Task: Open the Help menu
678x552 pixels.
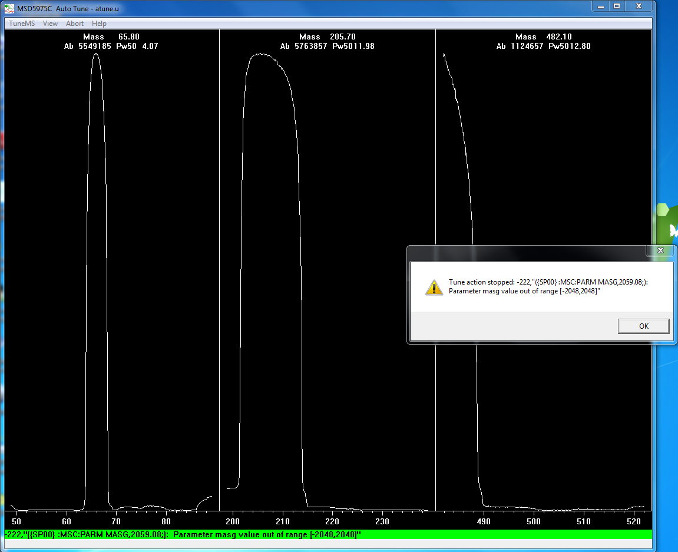Action: click(x=99, y=24)
